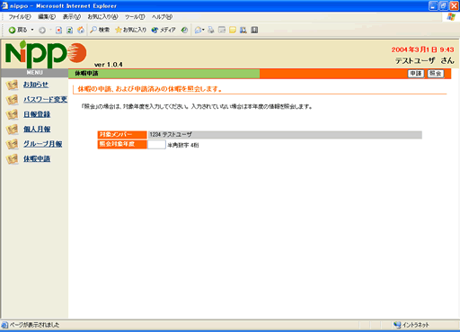Click the 照会 button in header bar

[x=436, y=74]
